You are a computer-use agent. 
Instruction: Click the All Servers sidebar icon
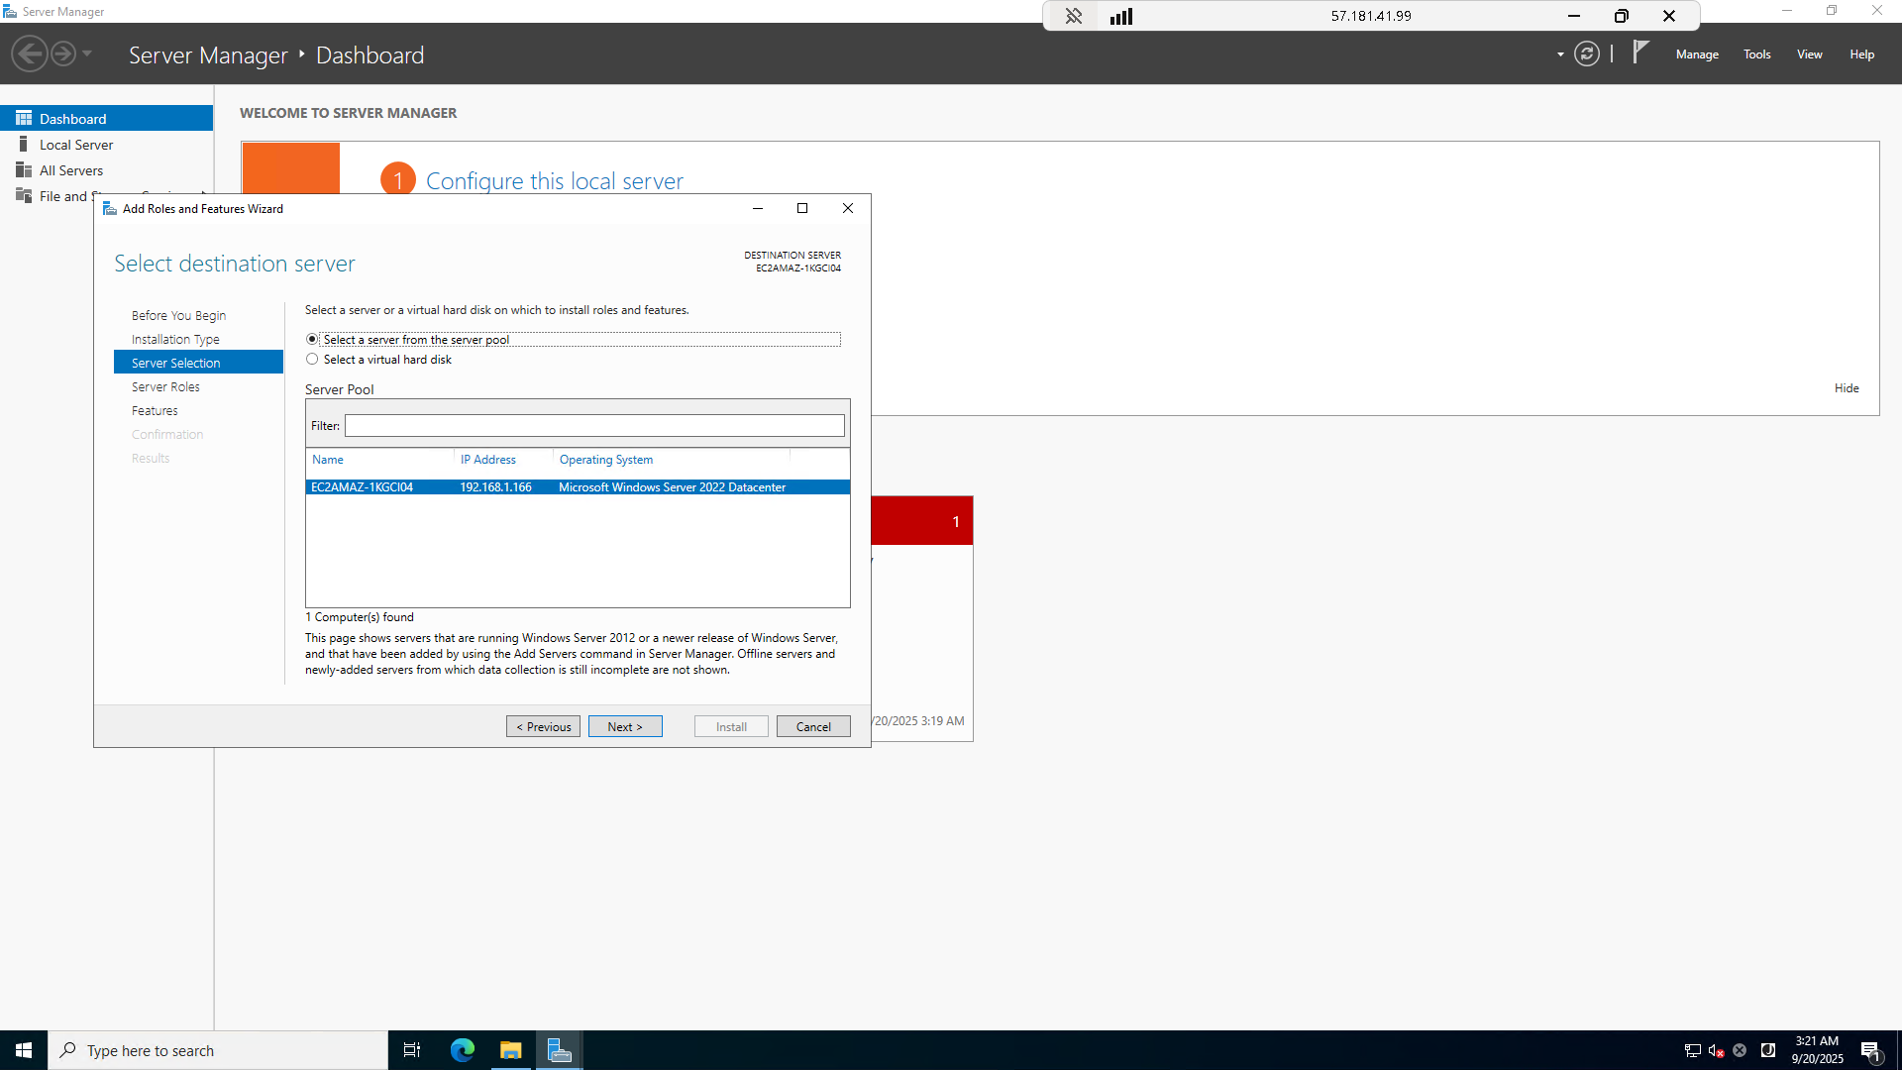[x=23, y=170]
